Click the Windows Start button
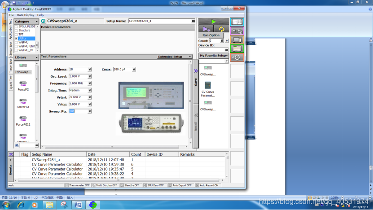The width and height of the screenshot is (373, 210). point(6,205)
